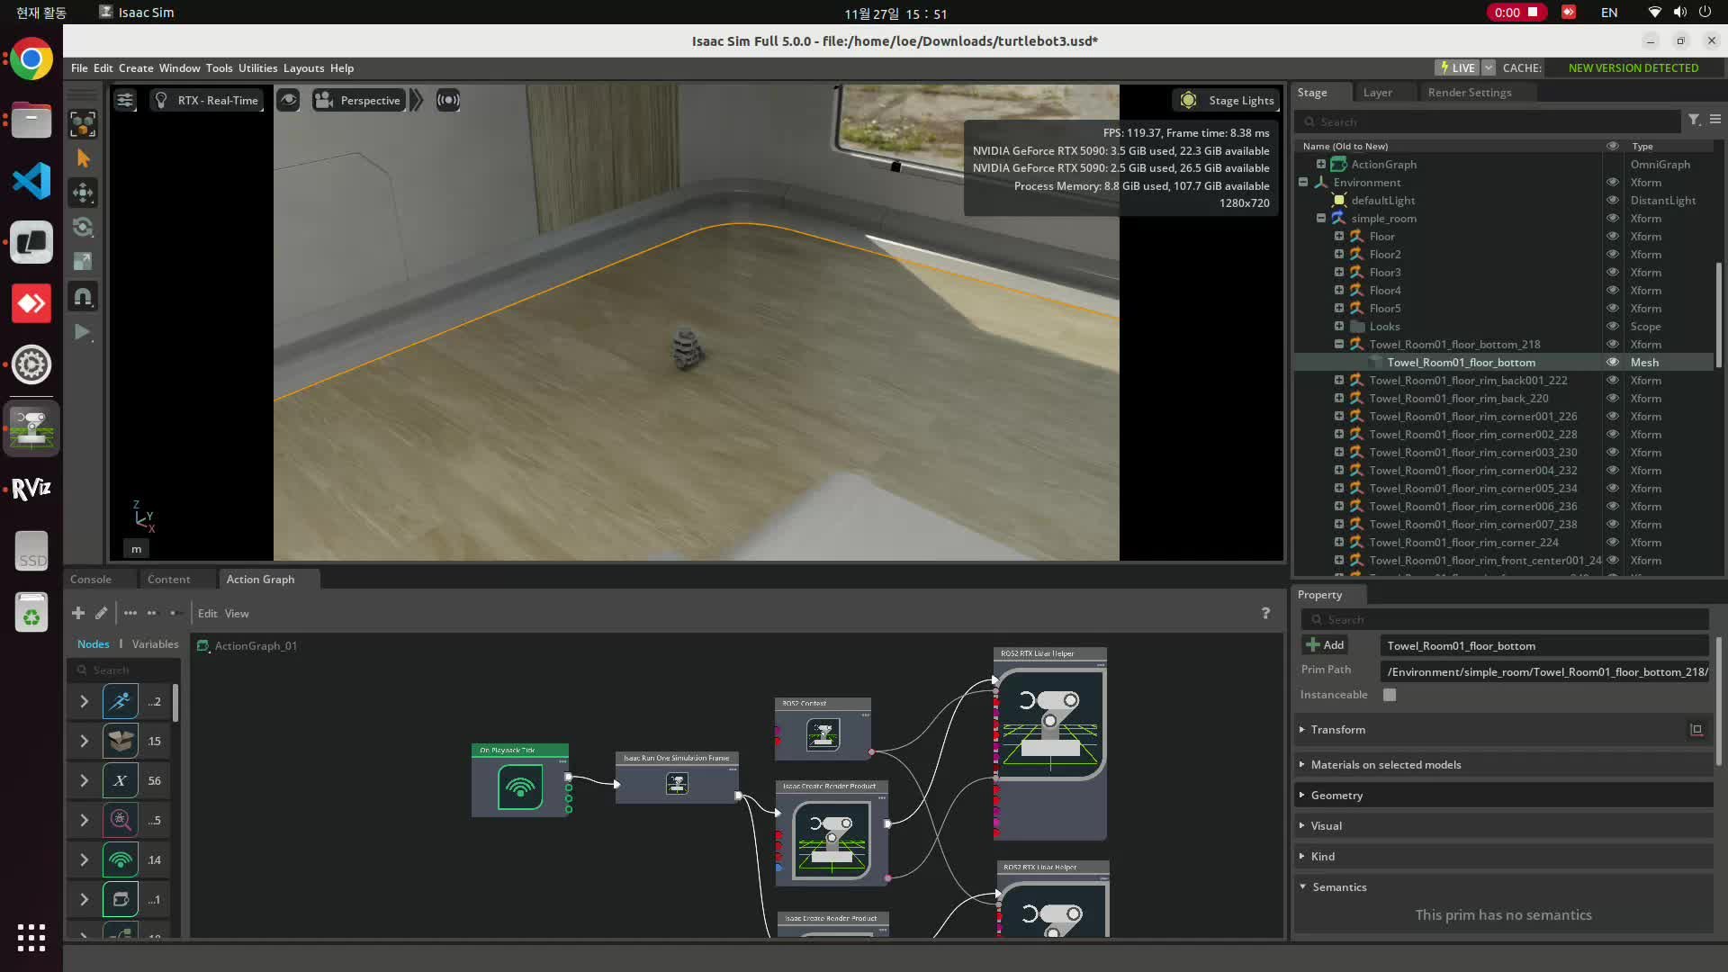
Task: Switch to the Content tab
Action: point(168,580)
